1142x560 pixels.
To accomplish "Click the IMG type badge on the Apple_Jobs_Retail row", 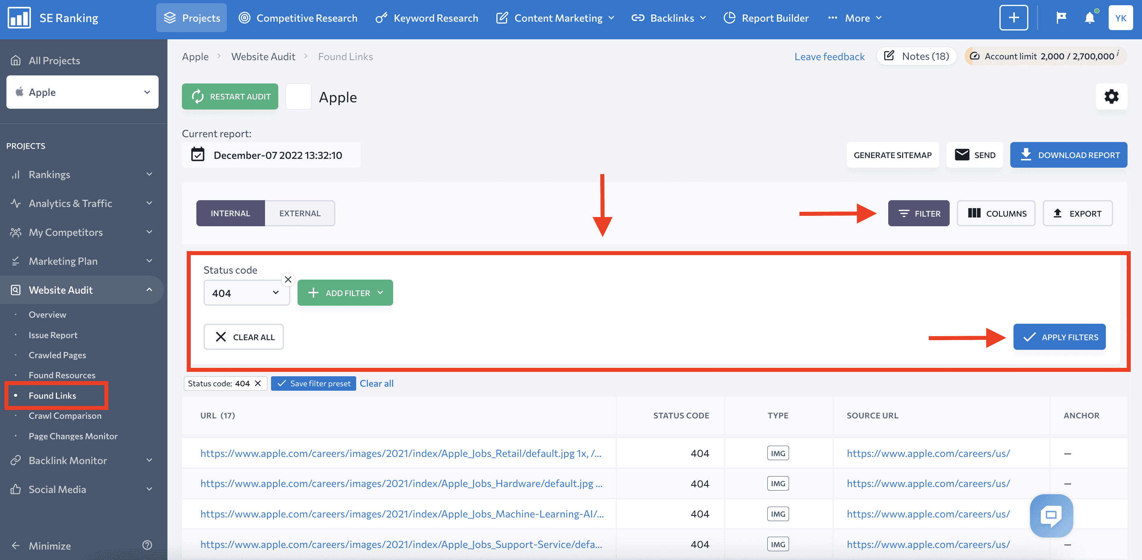I will point(778,453).
